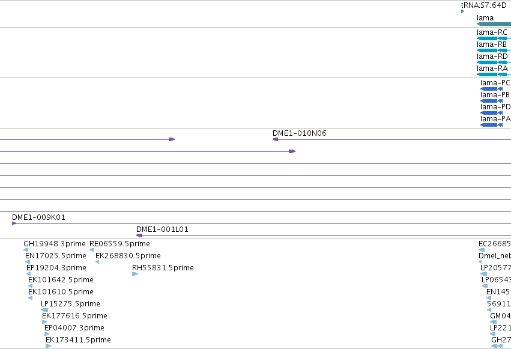Click the tRNA:S7:64D gene label
This screenshot has width=511, height=349.
click(483, 5)
